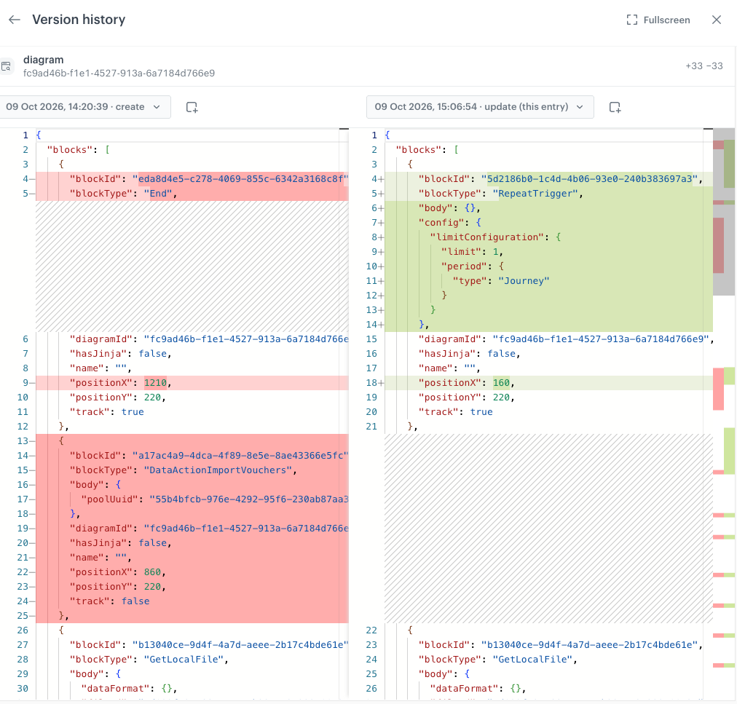Viewport: 737px width, 704px height.
Task: Click the add icon next to the update version dropdown
Action: coord(615,107)
